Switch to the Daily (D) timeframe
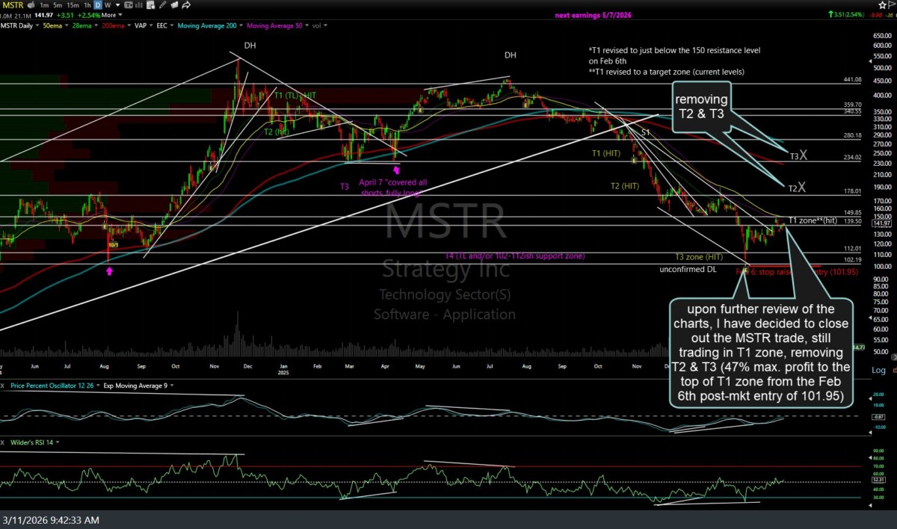 pos(98,4)
